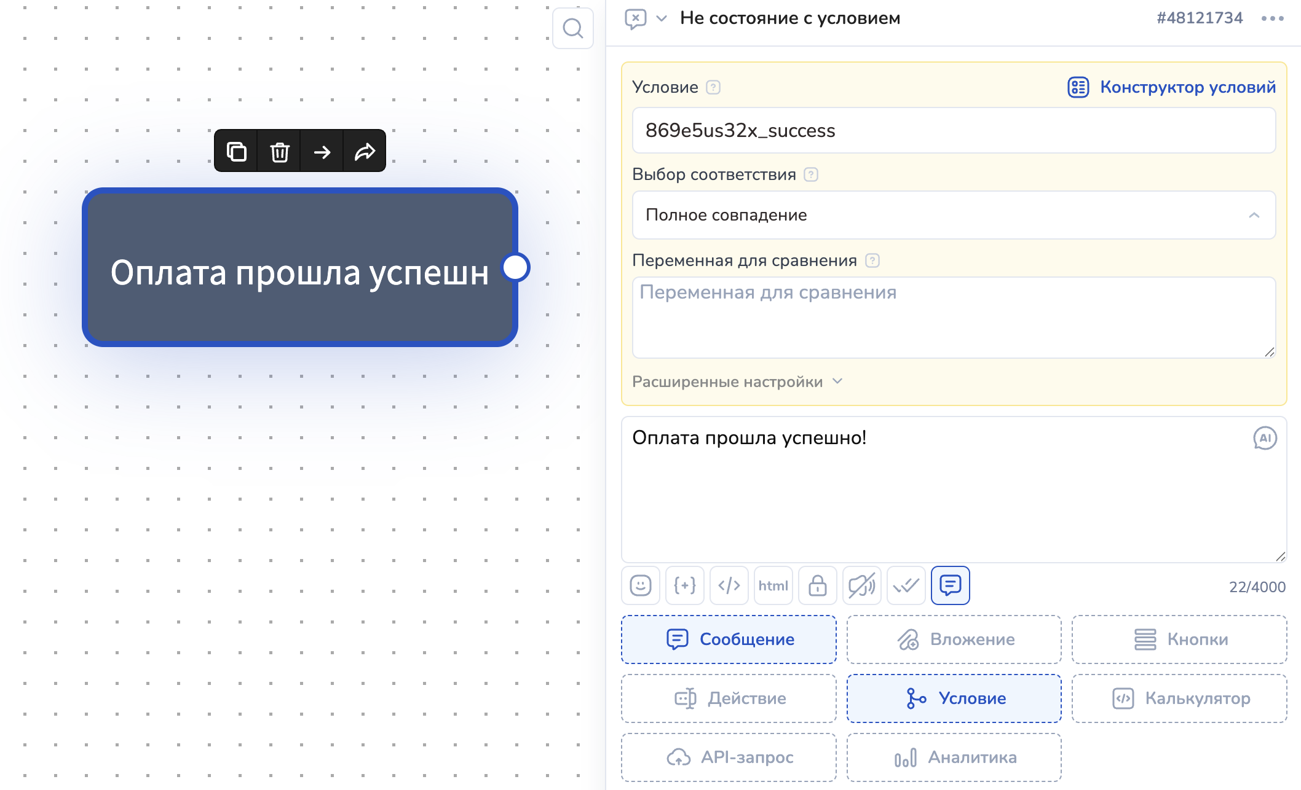Toggle the double checkmark option
Image resolution: width=1301 pixels, height=790 pixels.
(906, 585)
